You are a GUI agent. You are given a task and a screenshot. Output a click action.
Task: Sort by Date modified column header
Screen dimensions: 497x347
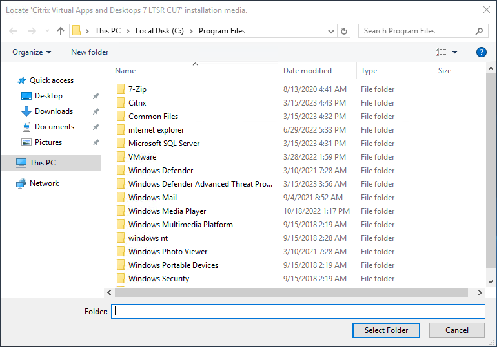[307, 71]
